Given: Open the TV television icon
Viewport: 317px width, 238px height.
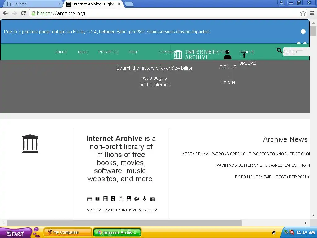Looking at the screenshot, I should tap(121, 199).
